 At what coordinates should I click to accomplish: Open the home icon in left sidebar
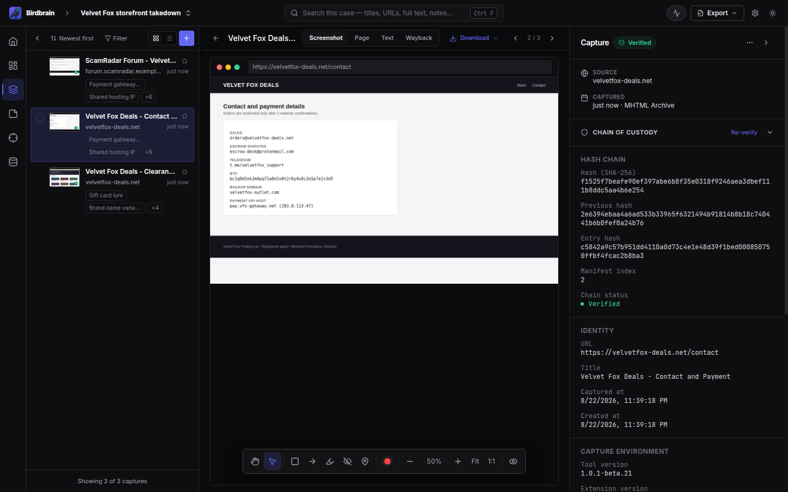coord(13,42)
